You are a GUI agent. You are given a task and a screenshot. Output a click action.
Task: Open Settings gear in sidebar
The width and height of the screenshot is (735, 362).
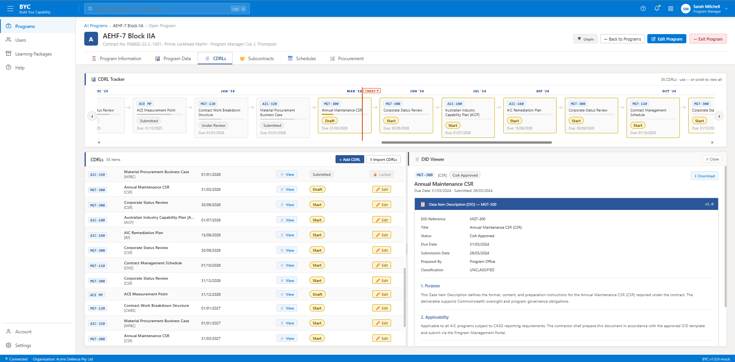click(x=38, y=345)
